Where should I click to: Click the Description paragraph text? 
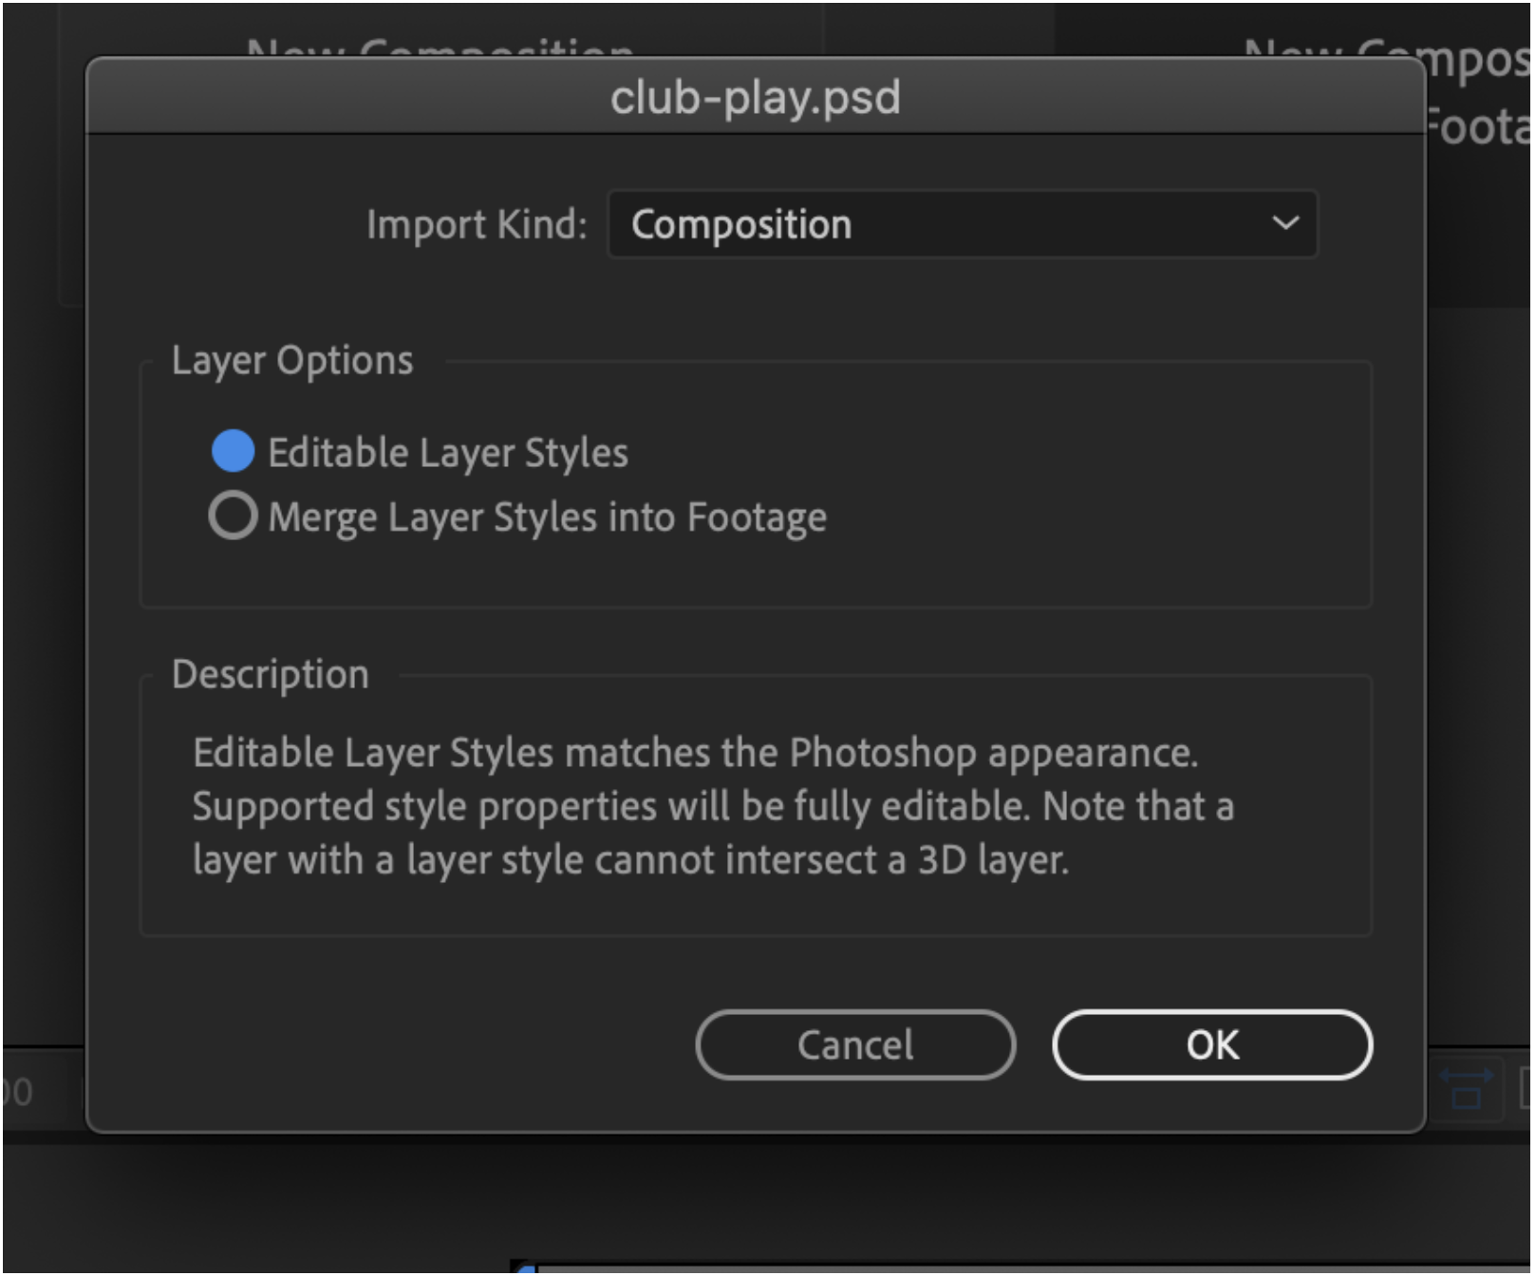point(713,806)
